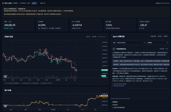171x112 pixels.
Task: Click the blue running status badge
Action: 34,3
